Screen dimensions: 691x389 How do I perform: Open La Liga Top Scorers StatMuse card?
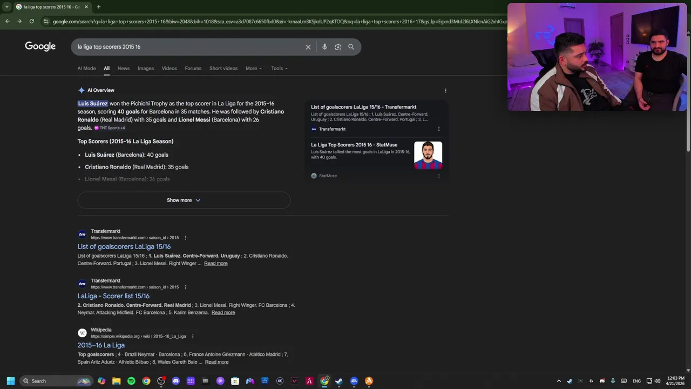(376, 159)
